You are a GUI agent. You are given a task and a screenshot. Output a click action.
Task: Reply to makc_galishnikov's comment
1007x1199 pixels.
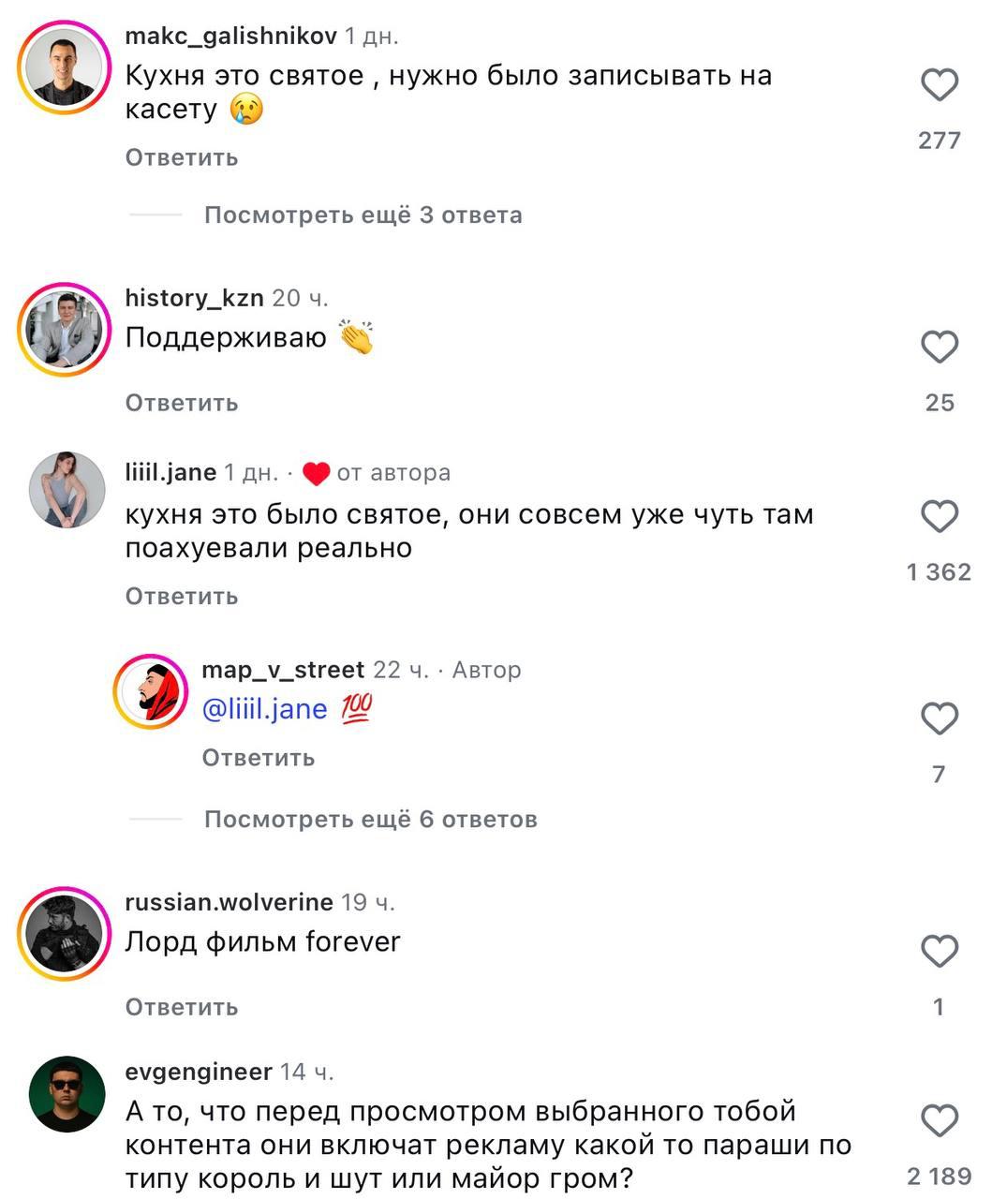[x=182, y=157]
